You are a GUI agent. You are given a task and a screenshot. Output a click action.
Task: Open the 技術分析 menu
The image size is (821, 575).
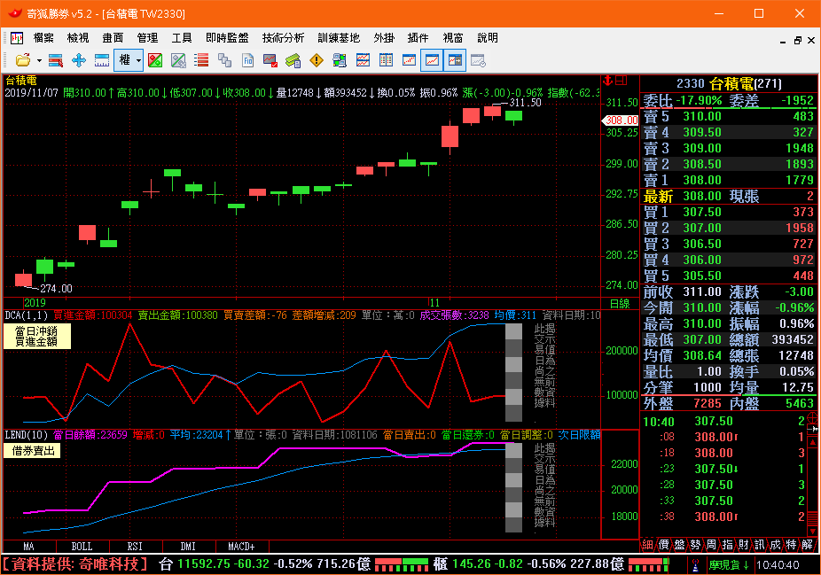click(283, 38)
